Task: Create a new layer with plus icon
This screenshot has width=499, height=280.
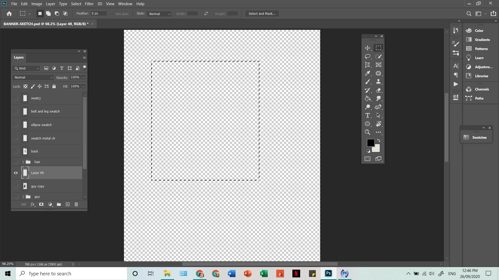Action: click(x=68, y=205)
